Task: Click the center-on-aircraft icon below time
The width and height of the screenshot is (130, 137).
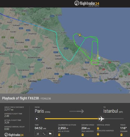Action: [38, 134]
